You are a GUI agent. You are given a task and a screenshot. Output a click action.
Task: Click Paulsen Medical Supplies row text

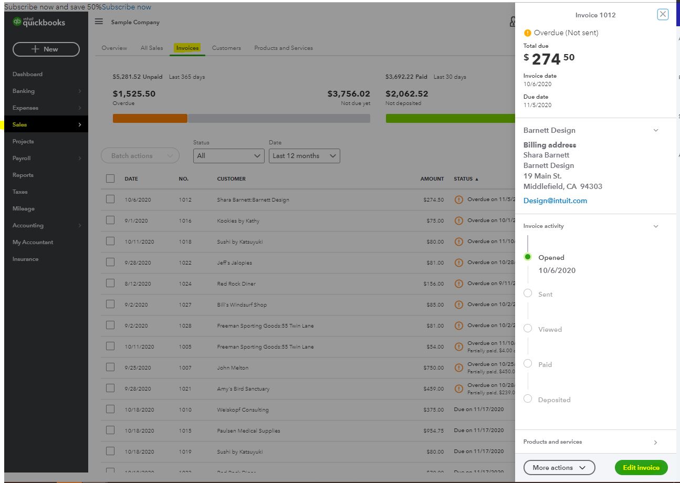(x=248, y=430)
